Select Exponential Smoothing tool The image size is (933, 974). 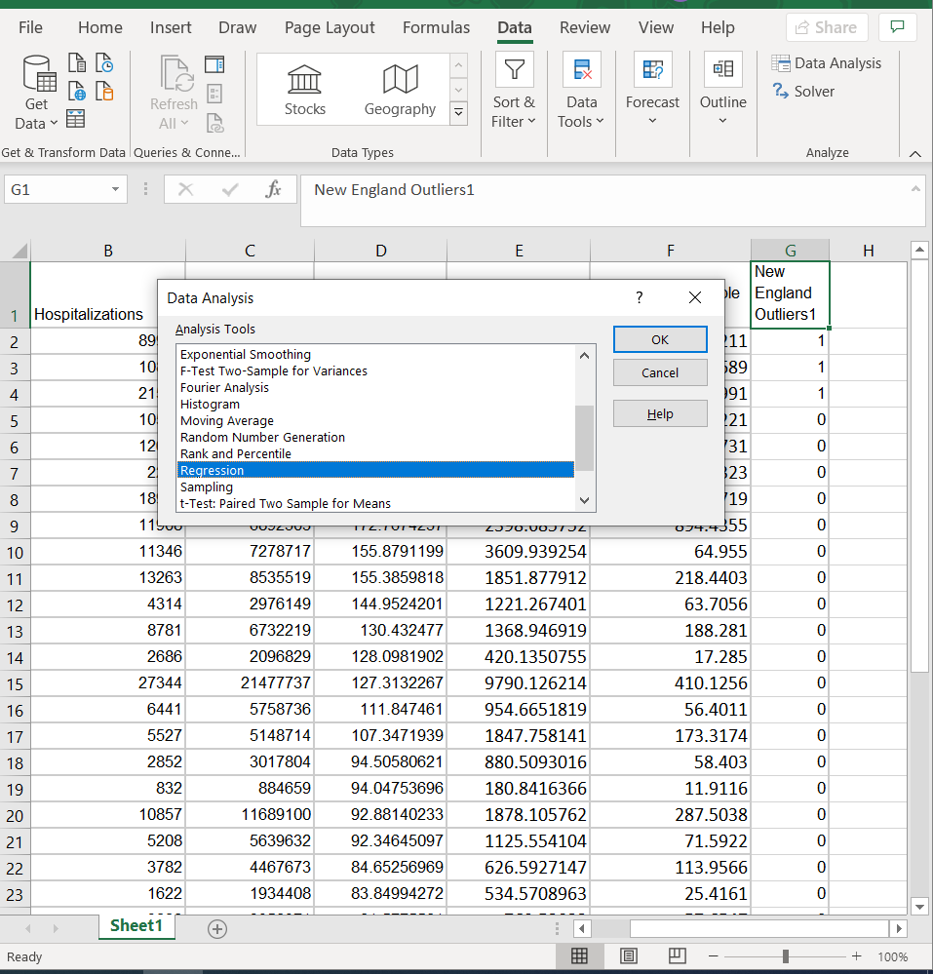(x=246, y=354)
